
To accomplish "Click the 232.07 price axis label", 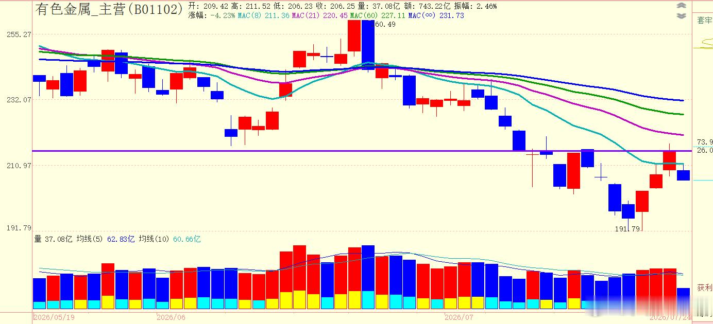I will (x=19, y=99).
